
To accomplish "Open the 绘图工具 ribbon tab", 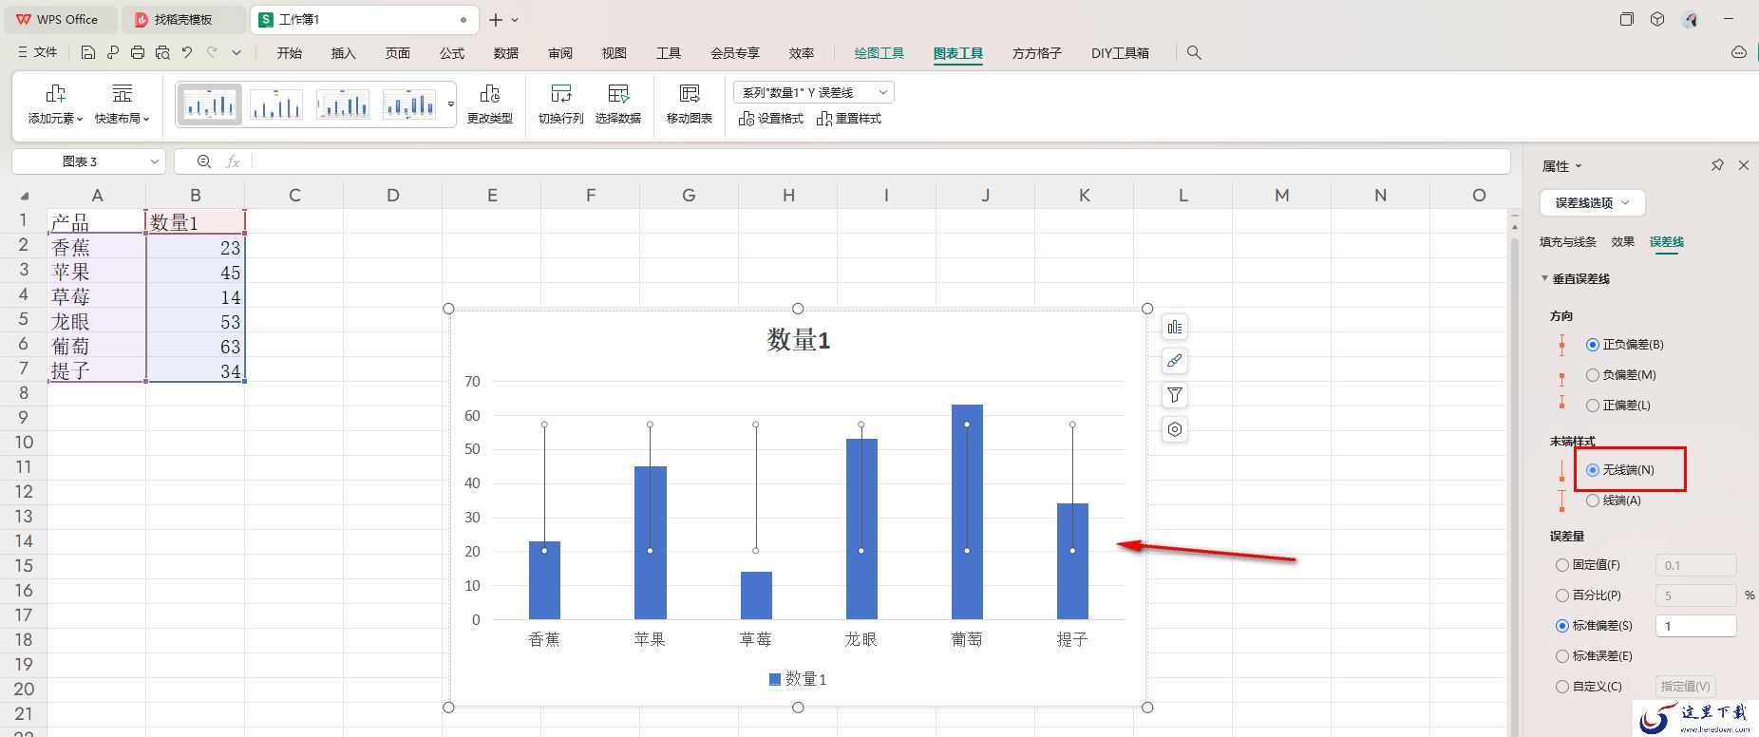I will (x=879, y=53).
